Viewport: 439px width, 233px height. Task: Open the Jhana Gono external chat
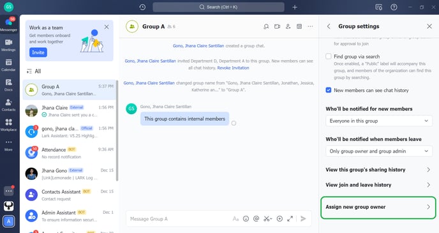69,174
